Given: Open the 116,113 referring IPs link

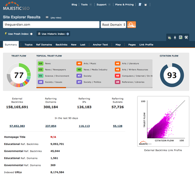Looking at the screenshot, I should tap(84, 126).
